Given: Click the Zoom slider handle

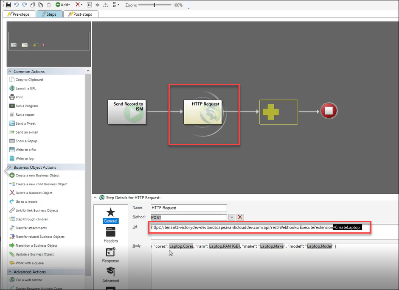Looking at the screenshot, I should click(x=155, y=5).
